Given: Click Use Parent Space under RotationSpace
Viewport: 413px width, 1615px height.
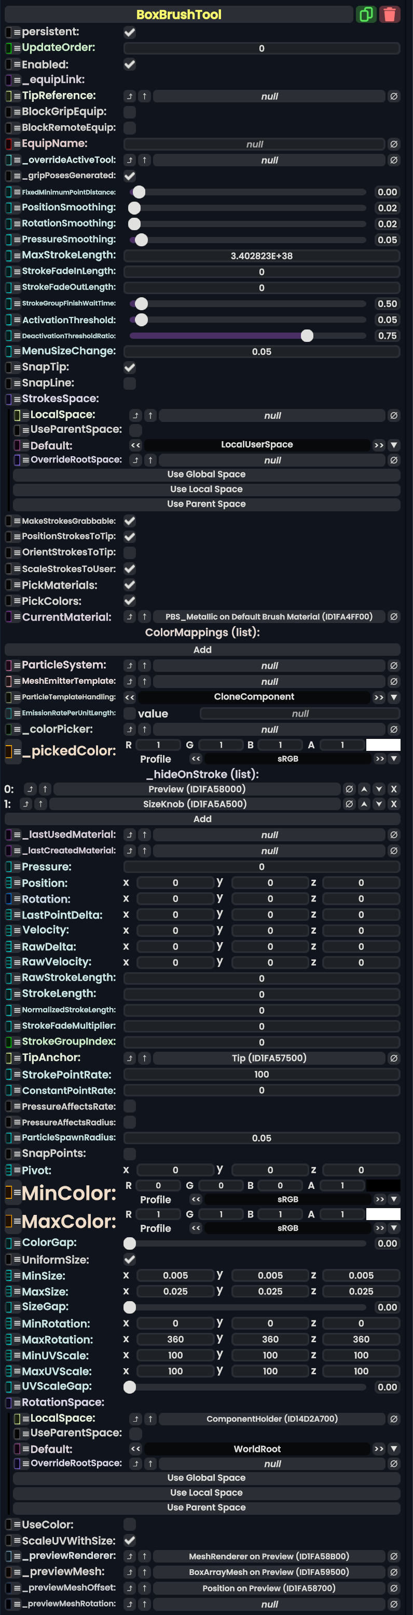Looking at the screenshot, I should pyautogui.click(x=206, y=1507).
